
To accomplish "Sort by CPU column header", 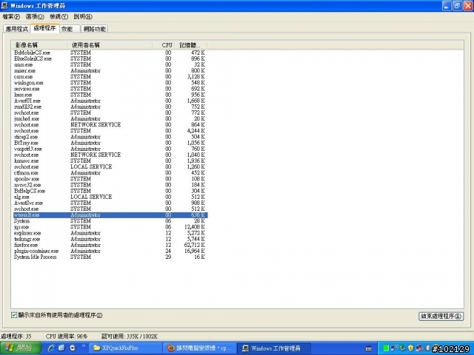I will point(164,45).
